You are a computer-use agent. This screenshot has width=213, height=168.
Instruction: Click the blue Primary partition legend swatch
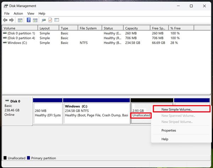coord(28,158)
